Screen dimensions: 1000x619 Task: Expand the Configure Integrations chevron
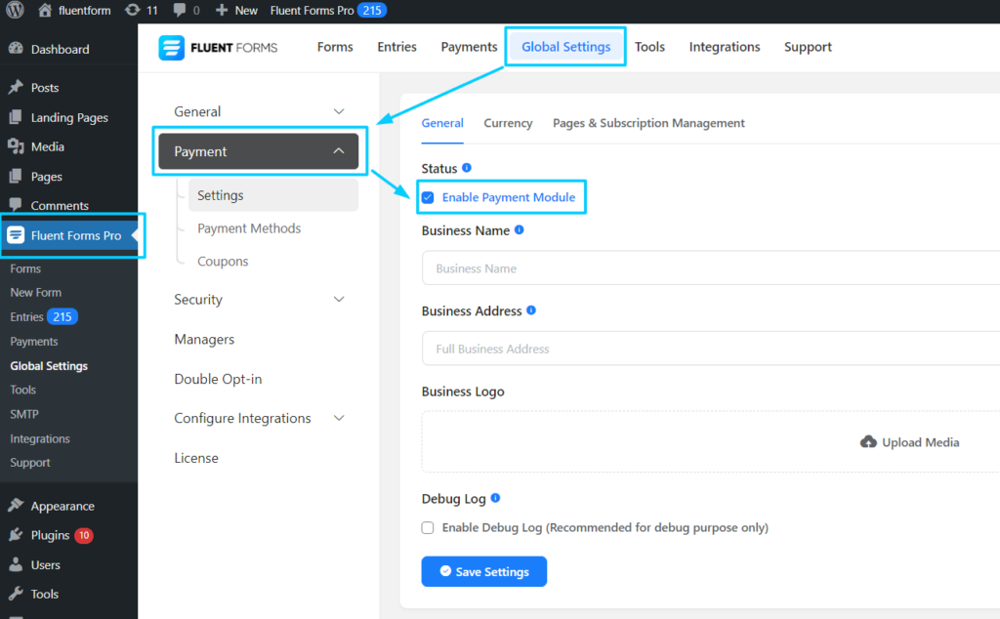tap(339, 418)
